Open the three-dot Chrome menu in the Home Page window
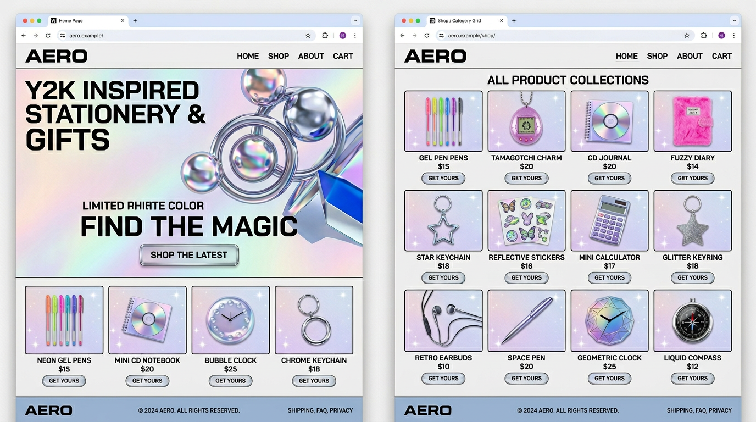The width and height of the screenshot is (756, 422). [355, 36]
